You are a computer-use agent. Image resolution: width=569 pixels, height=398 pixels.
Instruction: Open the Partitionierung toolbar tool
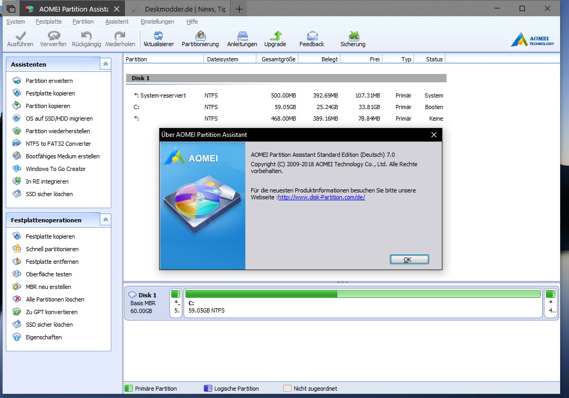(x=200, y=39)
